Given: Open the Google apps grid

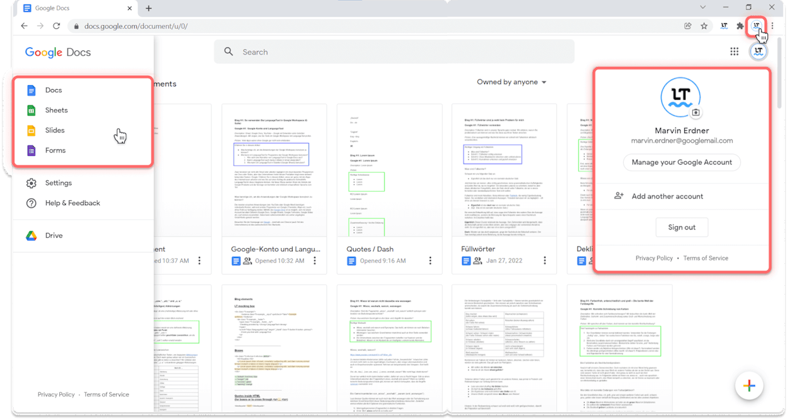Looking at the screenshot, I should pyautogui.click(x=735, y=52).
